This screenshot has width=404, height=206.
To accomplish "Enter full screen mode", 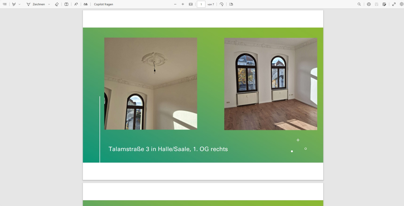I will [394, 4].
